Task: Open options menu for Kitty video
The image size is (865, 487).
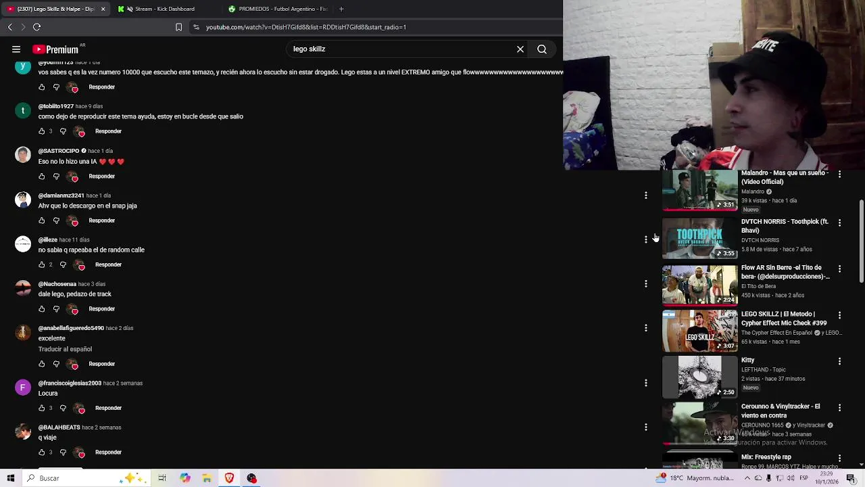Action: (x=839, y=361)
